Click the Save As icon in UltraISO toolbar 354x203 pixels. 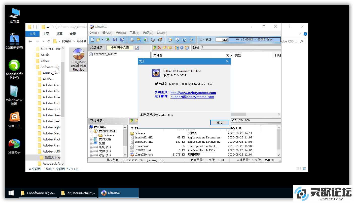coord(122,40)
